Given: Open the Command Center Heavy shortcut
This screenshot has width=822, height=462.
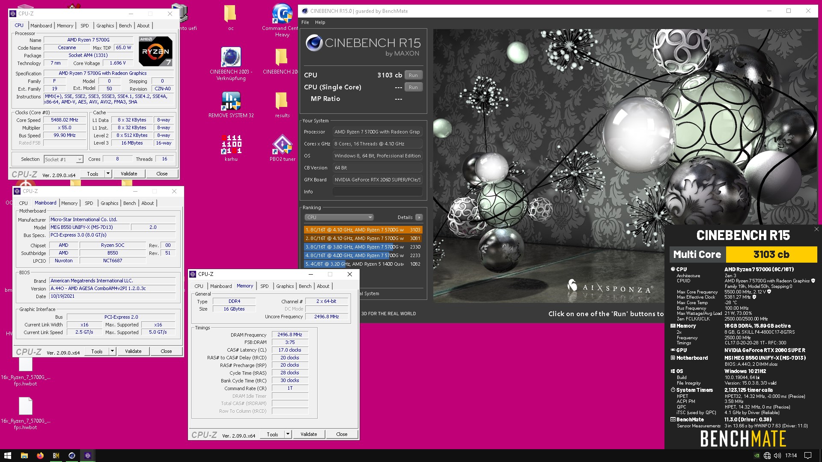Looking at the screenshot, I should (282, 20).
